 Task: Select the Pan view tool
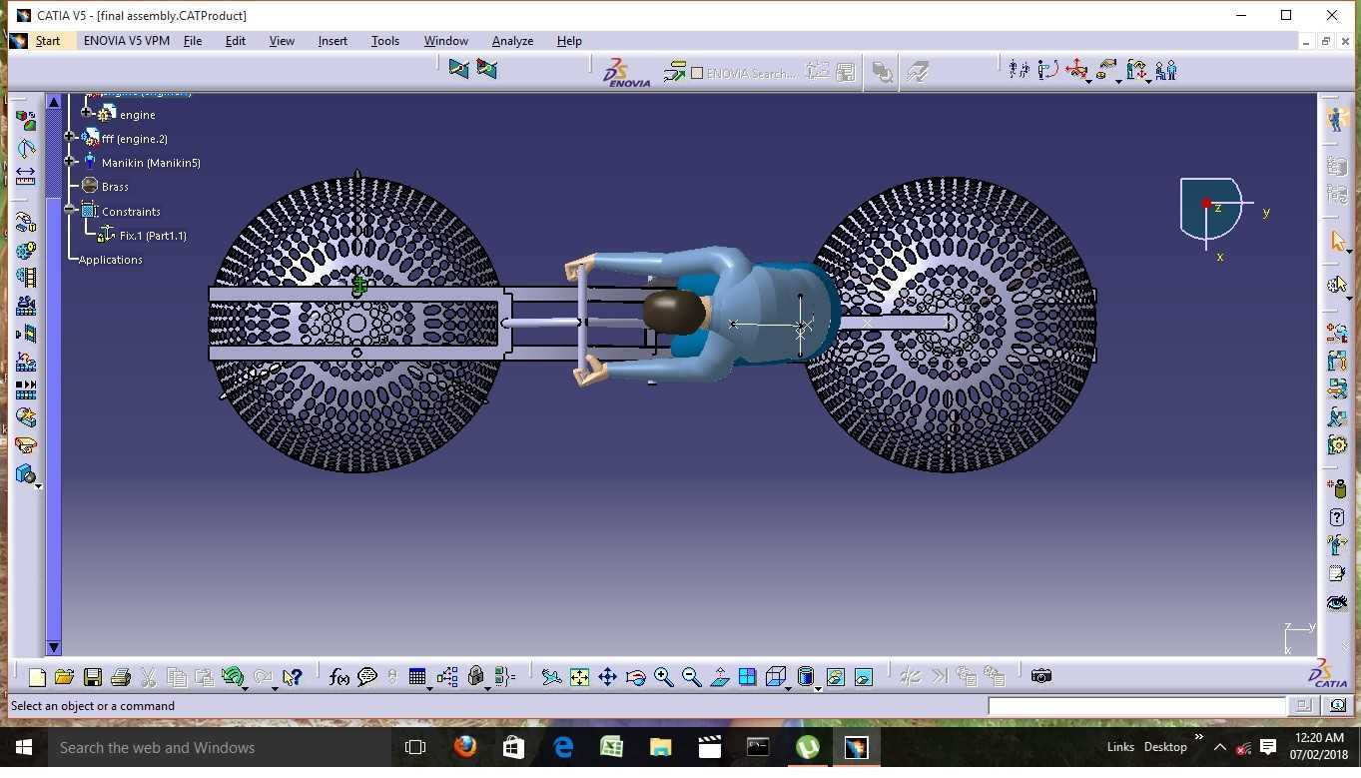(x=607, y=677)
